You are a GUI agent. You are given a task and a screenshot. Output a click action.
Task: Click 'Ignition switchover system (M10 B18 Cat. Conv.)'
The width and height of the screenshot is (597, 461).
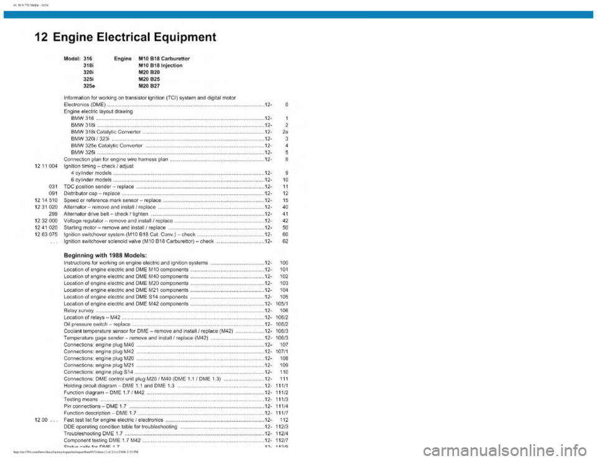176,235
